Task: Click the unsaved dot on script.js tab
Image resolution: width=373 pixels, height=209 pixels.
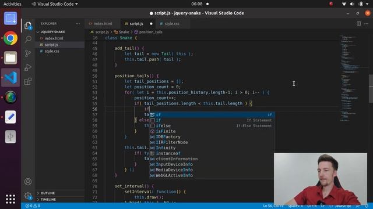Action: (151, 24)
